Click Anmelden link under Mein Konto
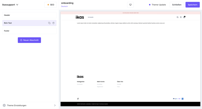This screenshot has width=202, height=109. [x=99, y=84]
